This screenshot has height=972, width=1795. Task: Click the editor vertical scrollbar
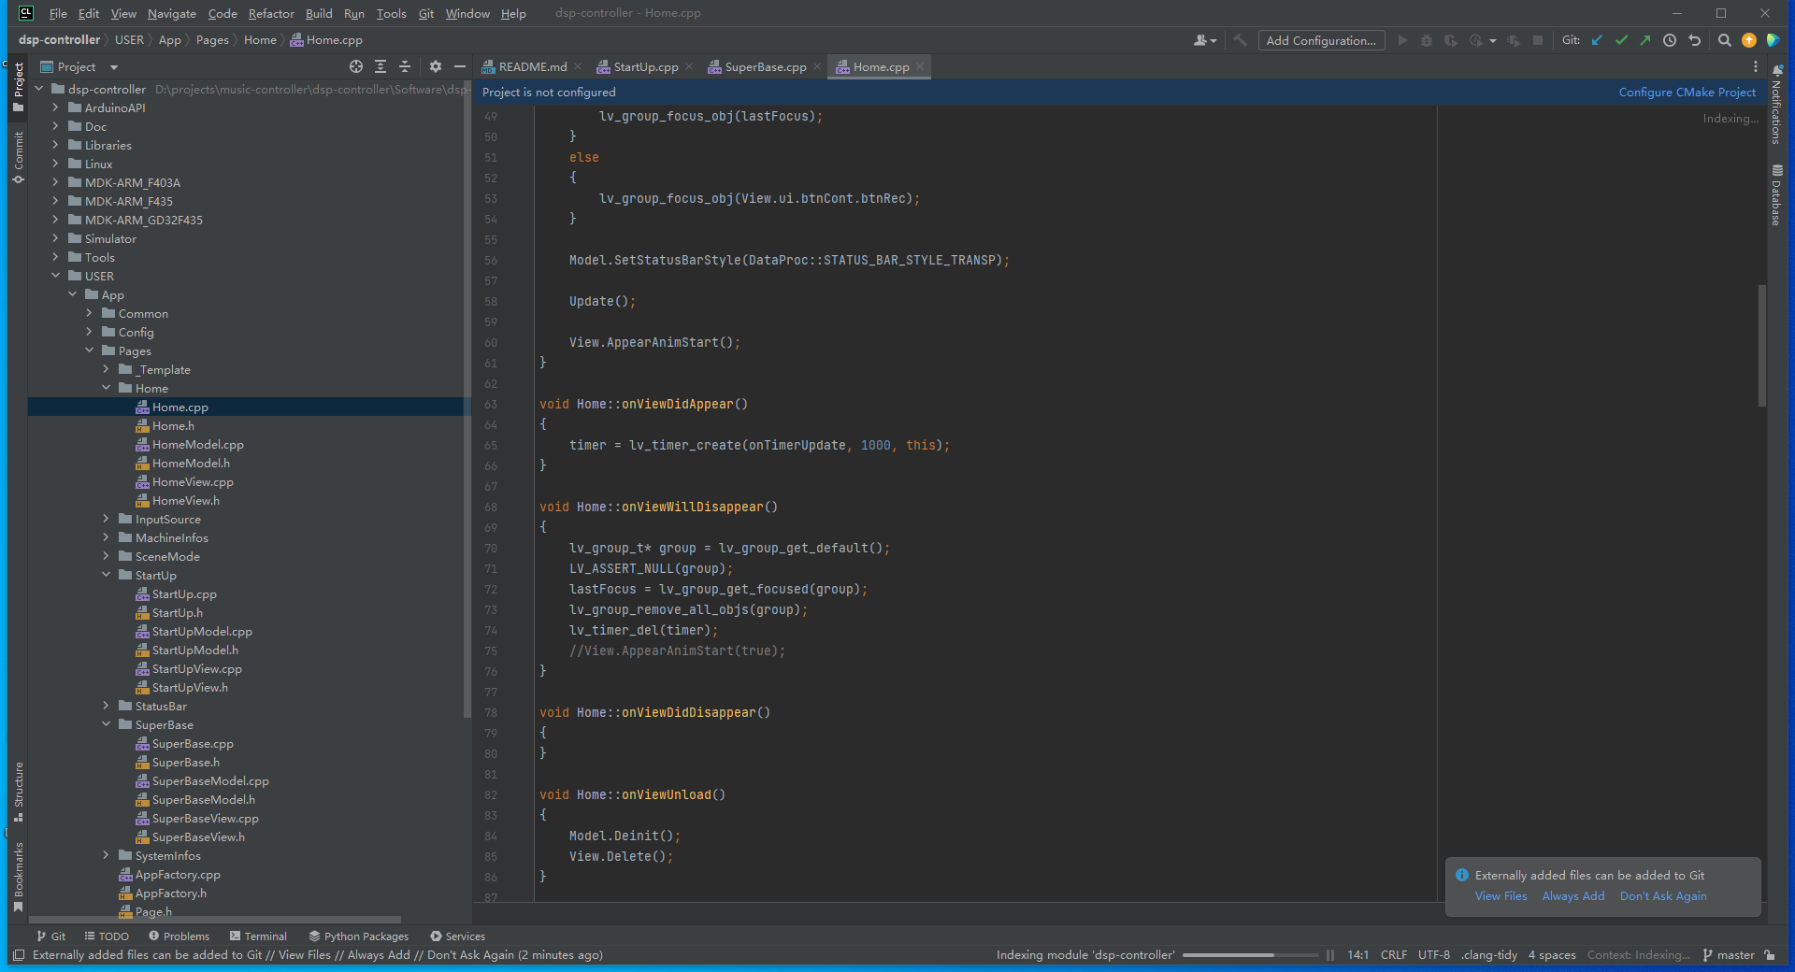click(1761, 346)
